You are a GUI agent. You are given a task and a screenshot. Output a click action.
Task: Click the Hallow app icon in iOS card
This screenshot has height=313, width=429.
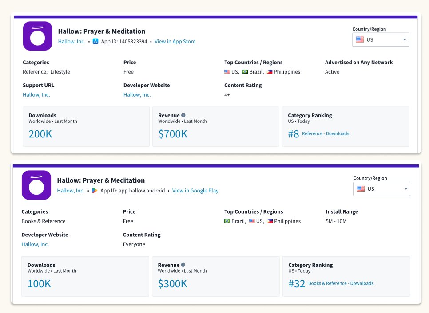tap(37, 36)
